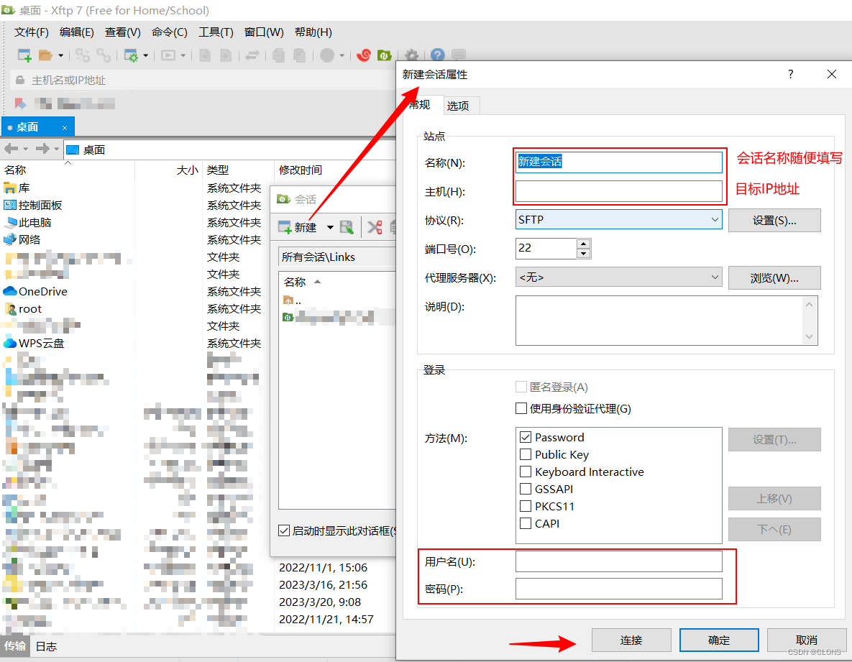Viewport: 852px width, 662px height.
Task: Click the new connection icon on the toolbar
Action: [x=24, y=55]
